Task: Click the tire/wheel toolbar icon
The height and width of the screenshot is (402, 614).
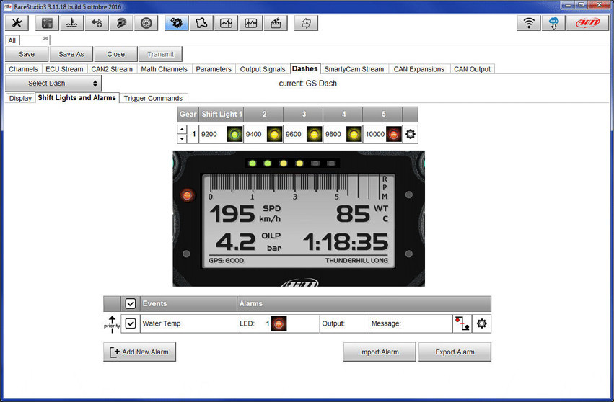Action: tap(146, 23)
